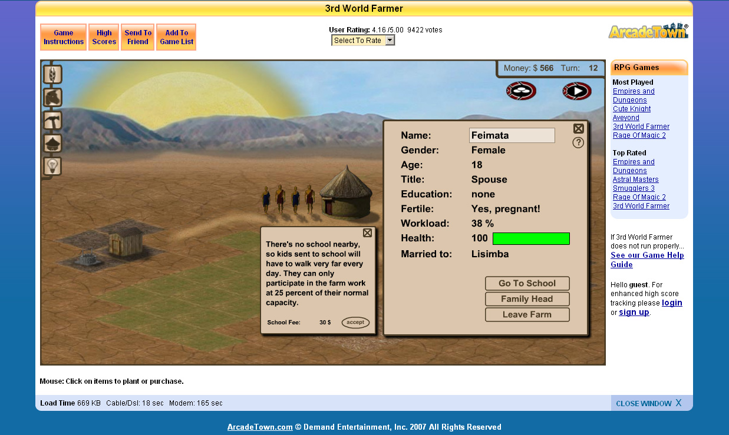
Task: Click the green Health bar
Action: tap(531, 238)
